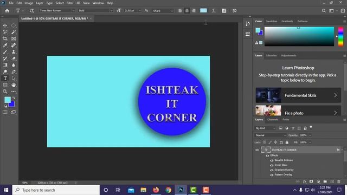The width and height of the screenshot is (347, 195).
Task: Open the Layer menu
Action: pyautogui.click(x=40, y=3)
